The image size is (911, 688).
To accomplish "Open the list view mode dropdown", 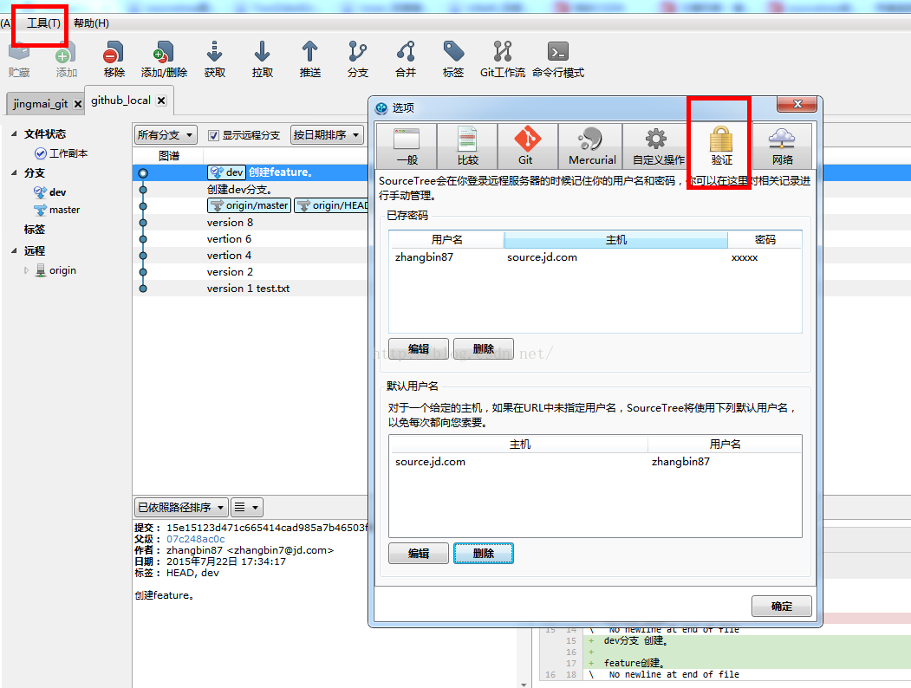I will (x=246, y=508).
